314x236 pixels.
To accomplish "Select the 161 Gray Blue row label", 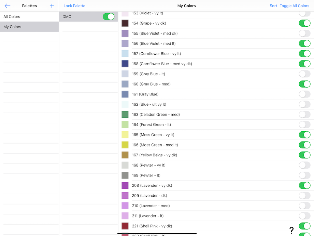I will (145, 94).
